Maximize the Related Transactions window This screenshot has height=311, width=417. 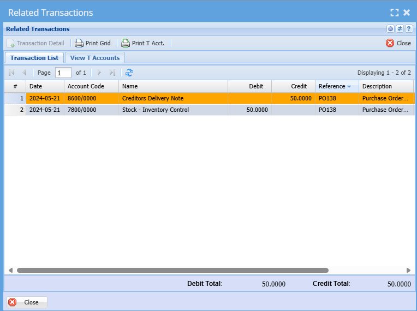[395, 13]
